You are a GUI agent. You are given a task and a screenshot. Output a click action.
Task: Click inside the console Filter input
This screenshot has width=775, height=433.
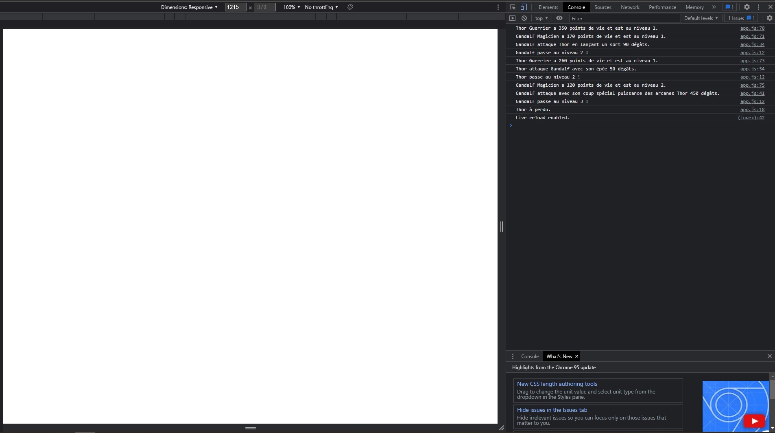pyautogui.click(x=622, y=18)
